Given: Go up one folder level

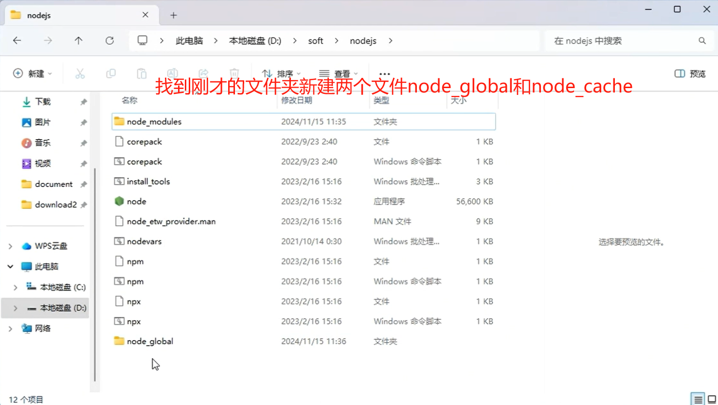Looking at the screenshot, I should coord(78,40).
